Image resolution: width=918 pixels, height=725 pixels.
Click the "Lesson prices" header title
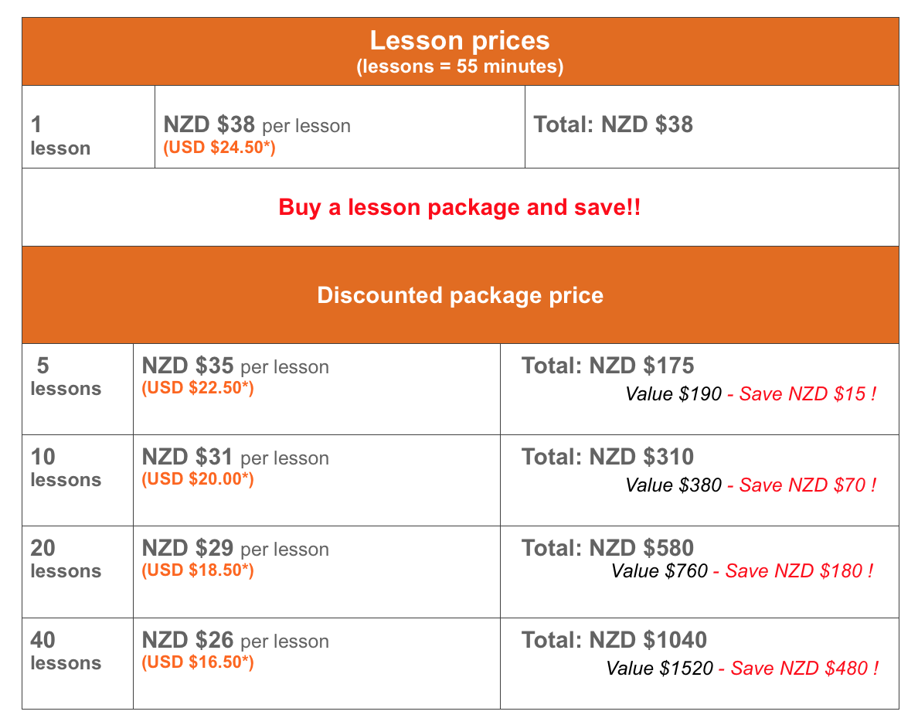pyautogui.click(x=460, y=41)
